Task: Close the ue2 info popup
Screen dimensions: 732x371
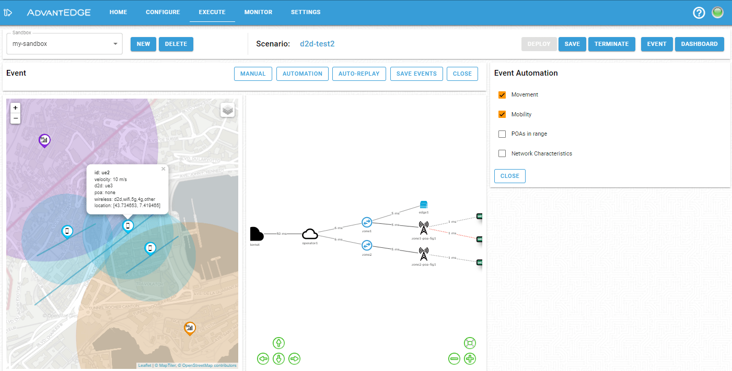Action: (163, 169)
